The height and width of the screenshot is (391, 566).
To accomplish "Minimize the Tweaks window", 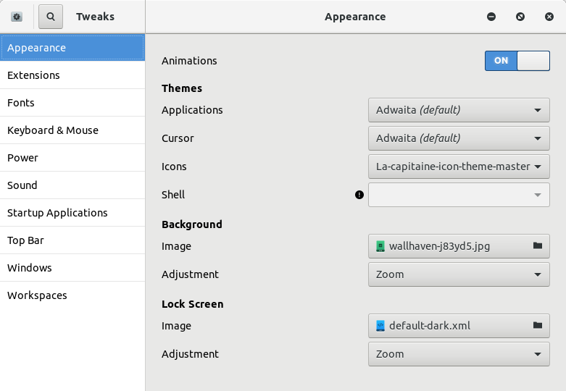I will [x=491, y=17].
